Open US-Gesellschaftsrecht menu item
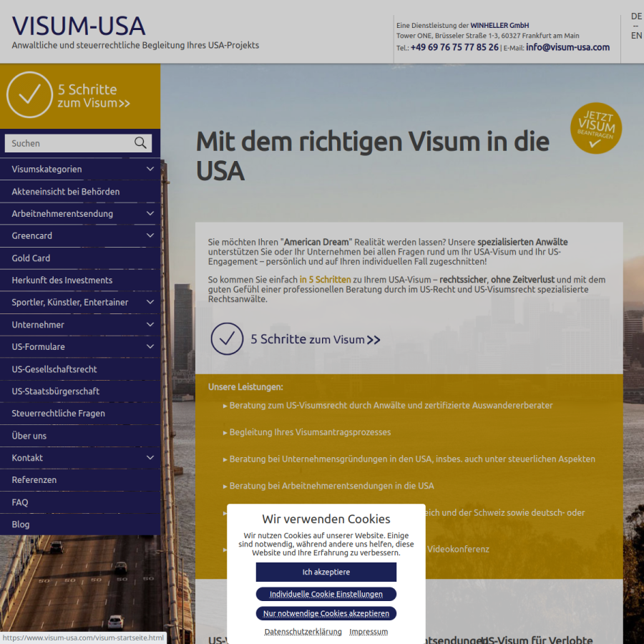 (x=80, y=369)
